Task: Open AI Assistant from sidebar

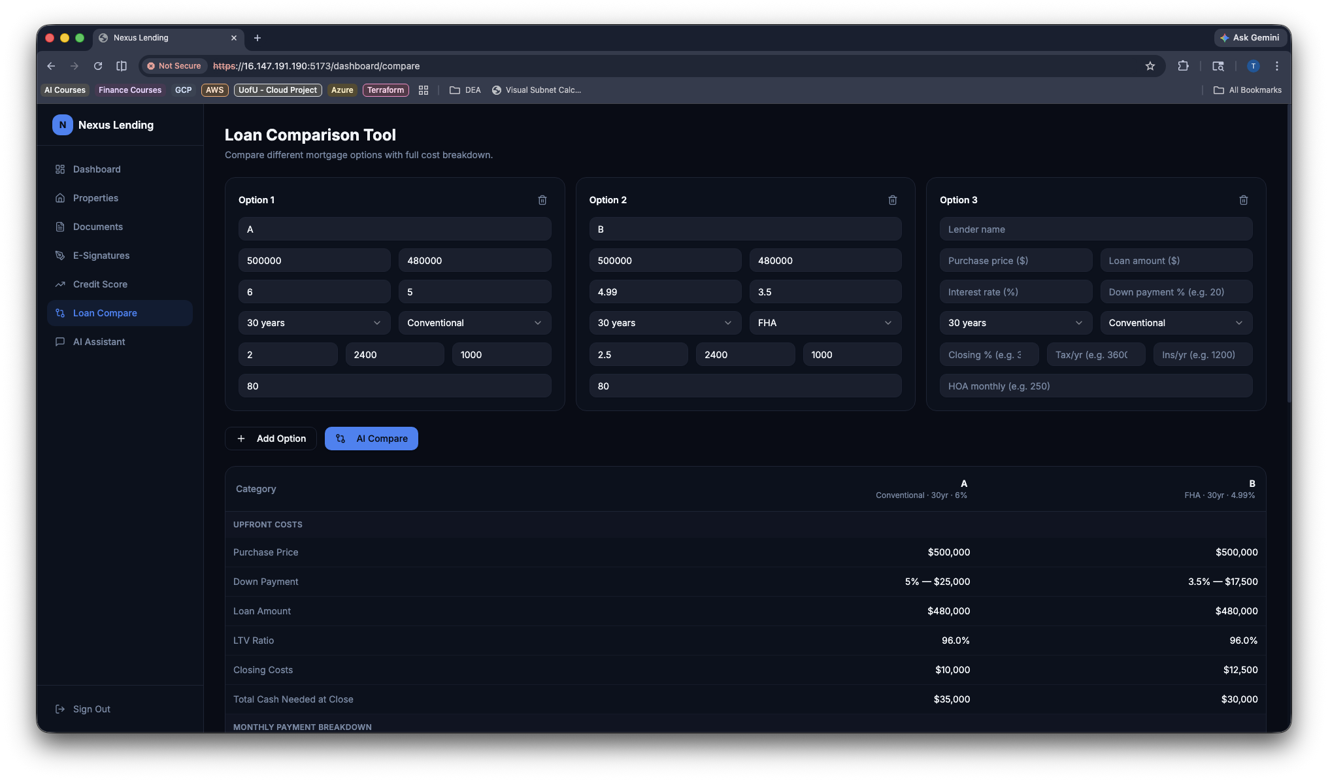Action: click(x=99, y=342)
